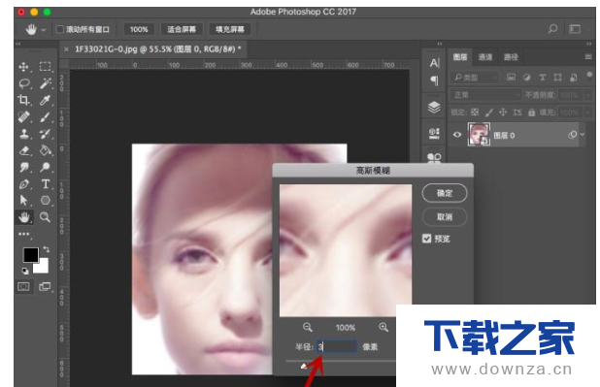
Task: Select the Eyedropper tool
Action: point(46,100)
